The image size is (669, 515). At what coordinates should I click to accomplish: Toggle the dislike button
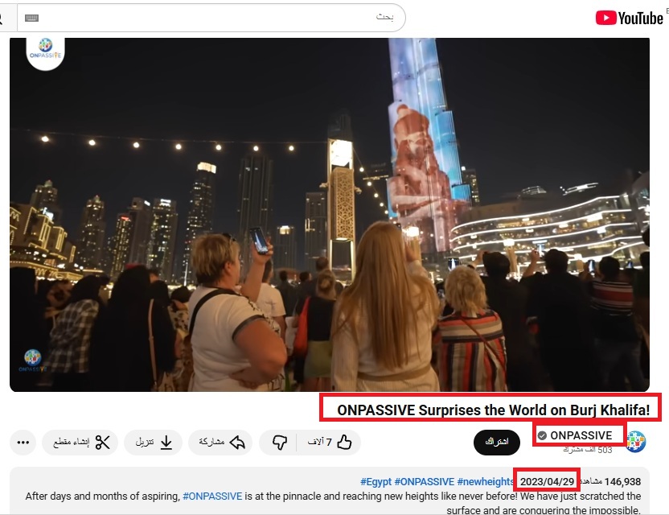click(x=280, y=442)
